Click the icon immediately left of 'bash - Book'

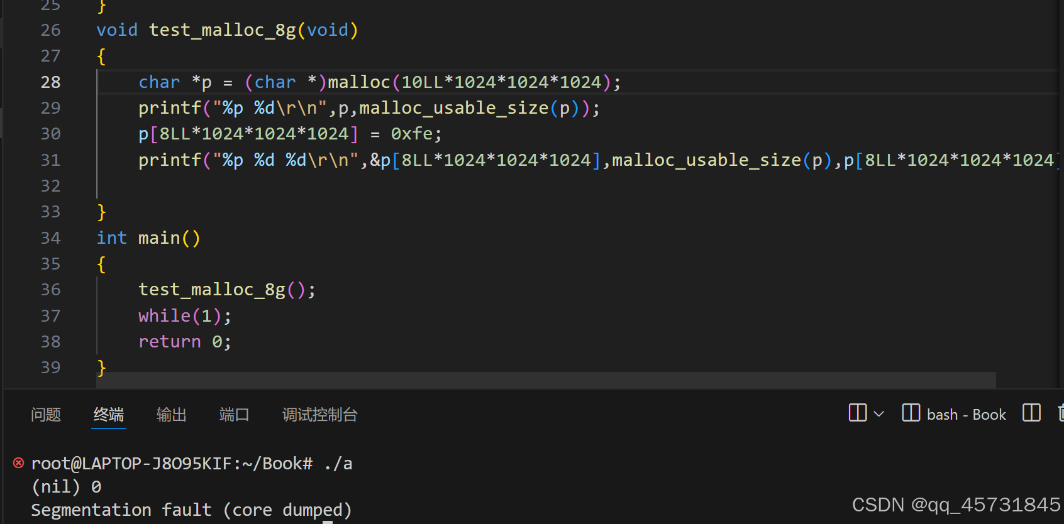click(x=911, y=413)
